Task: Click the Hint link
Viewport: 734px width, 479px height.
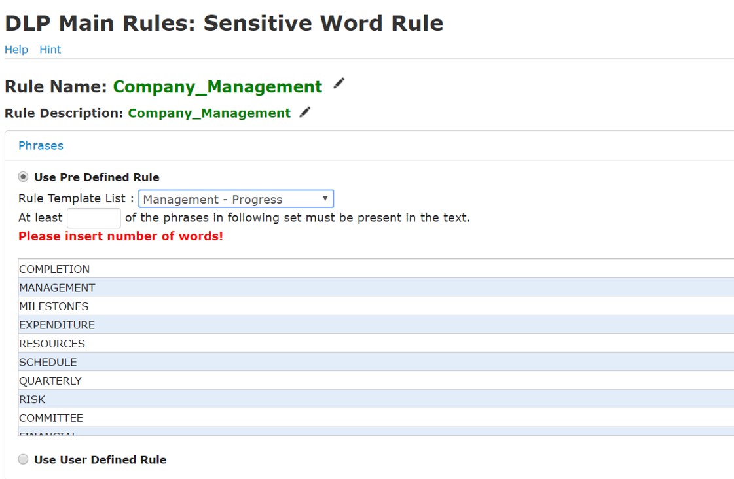Action: [x=50, y=50]
